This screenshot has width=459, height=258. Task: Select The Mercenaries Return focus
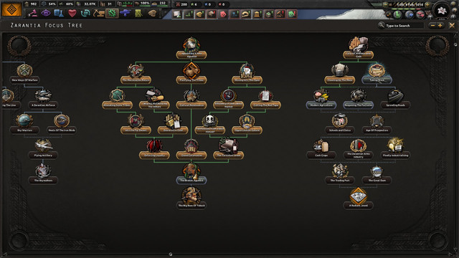[136, 74]
